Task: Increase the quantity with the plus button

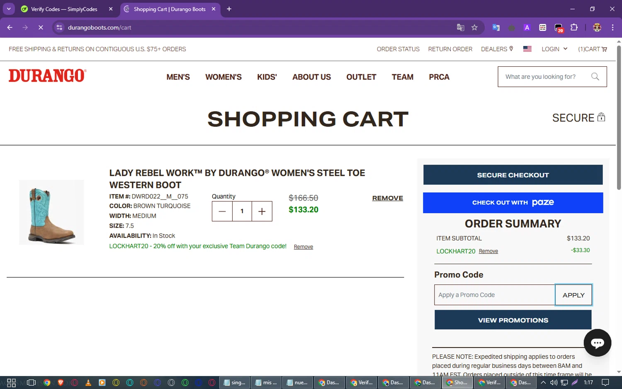Action: pos(262,212)
